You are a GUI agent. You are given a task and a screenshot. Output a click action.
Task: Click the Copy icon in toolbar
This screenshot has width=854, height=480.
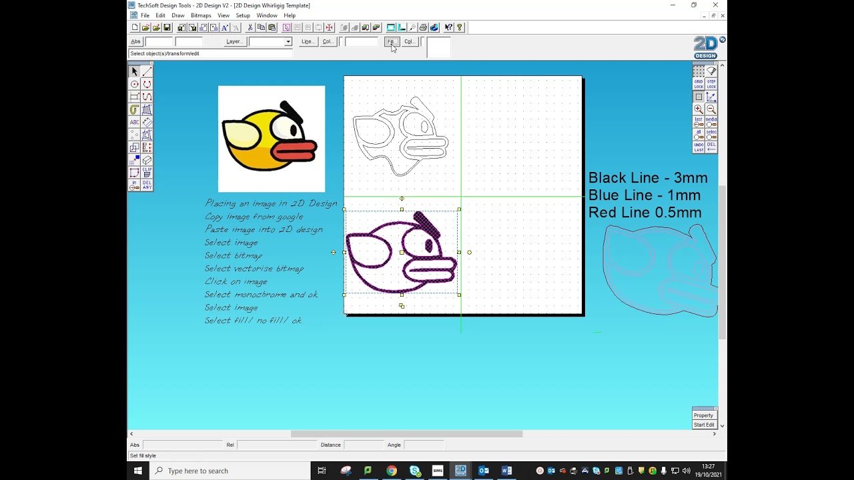[x=261, y=27]
